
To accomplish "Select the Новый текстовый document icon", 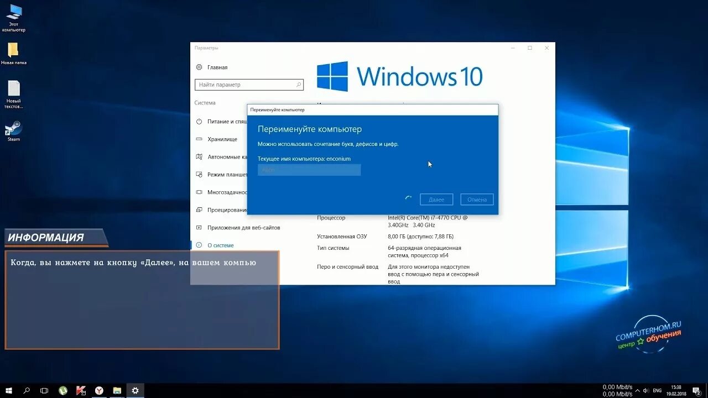I will 14,95.
